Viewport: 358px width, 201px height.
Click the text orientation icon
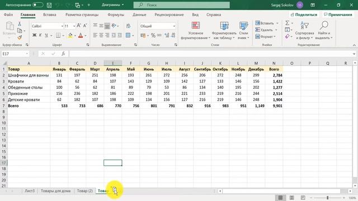pyautogui.click(x=114, y=26)
